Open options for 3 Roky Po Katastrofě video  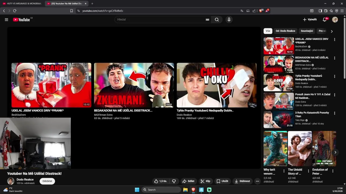(x=335, y=113)
